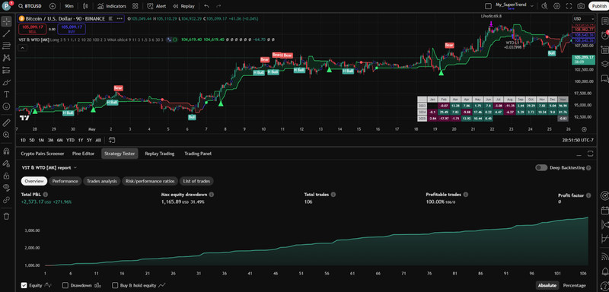Open symbol legend three-dots menu
This screenshot has height=292, width=609.
coord(120,18)
